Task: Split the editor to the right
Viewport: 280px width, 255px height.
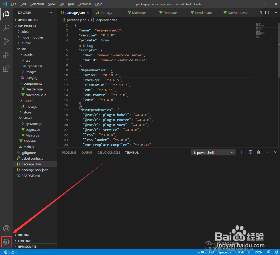Action: tap(267, 13)
